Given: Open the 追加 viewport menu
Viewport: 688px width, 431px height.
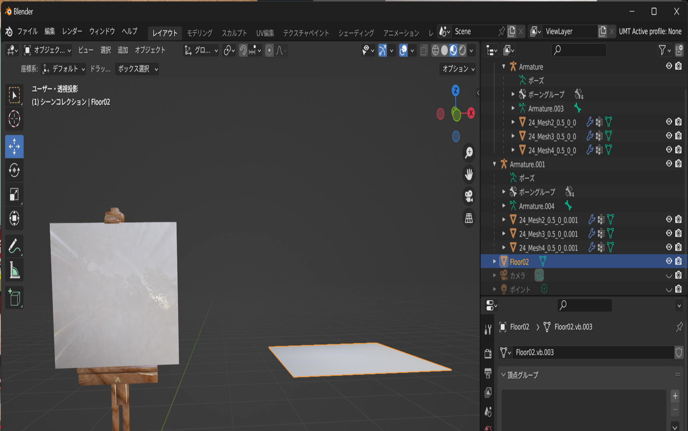Looking at the screenshot, I should coord(123,50).
